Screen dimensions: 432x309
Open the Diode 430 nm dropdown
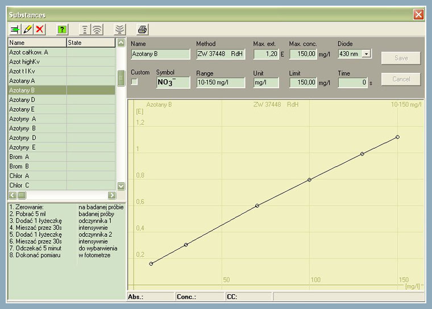[x=366, y=54]
